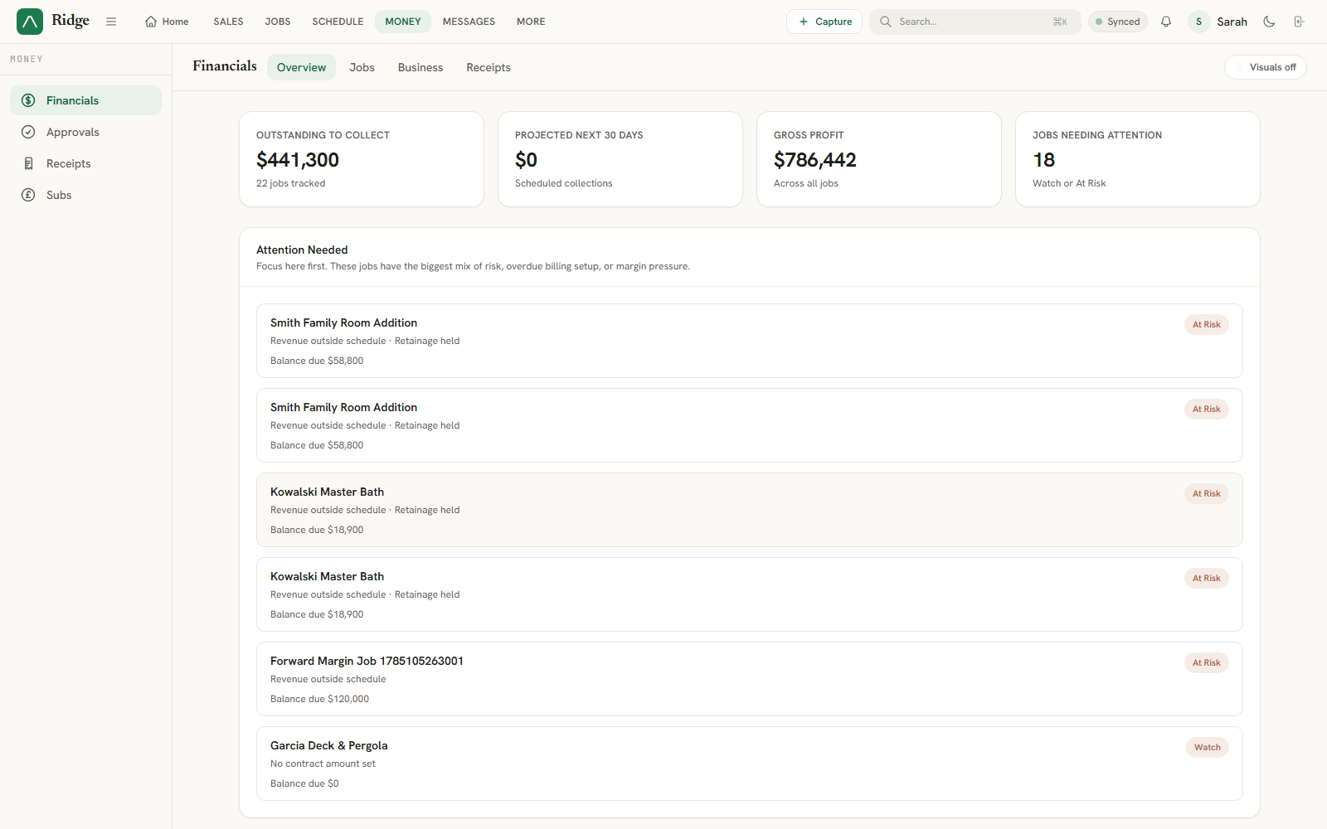Switch to the Overview tab
Screen dimensions: 1327x829
[x=301, y=67]
